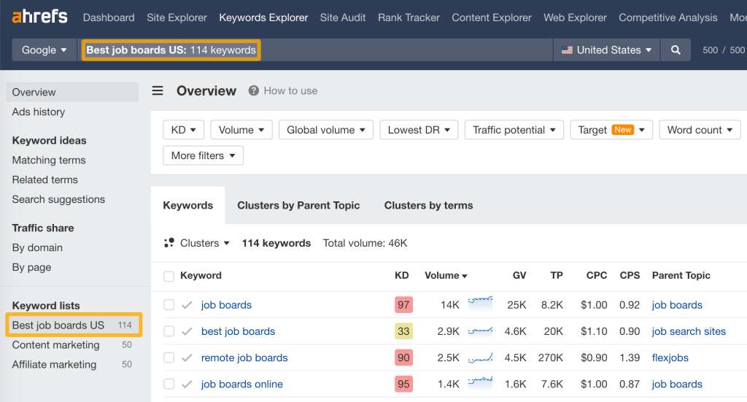The width and height of the screenshot is (747, 402).
Task: Click the ahrefs logo
Action: click(39, 17)
